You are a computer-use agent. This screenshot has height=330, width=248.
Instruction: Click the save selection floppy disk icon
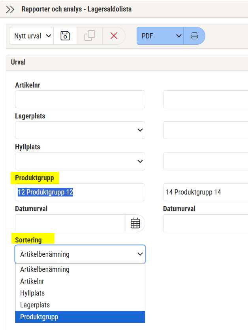pos(65,36)
